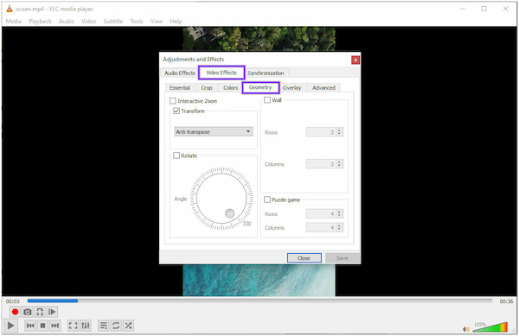Click the red Record button
The width and height of the screenshot is (519, 336).
pyautogui.click(x=15, y=312)
